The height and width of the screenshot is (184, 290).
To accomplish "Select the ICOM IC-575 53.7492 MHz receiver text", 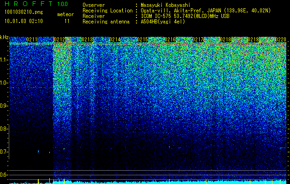I will pos(185,16).
